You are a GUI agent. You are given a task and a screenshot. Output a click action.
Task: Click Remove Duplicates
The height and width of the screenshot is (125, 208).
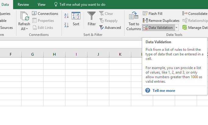(161, 21)
